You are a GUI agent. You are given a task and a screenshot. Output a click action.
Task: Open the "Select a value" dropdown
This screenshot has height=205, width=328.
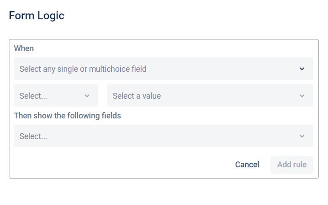click(x=210, y=96)
